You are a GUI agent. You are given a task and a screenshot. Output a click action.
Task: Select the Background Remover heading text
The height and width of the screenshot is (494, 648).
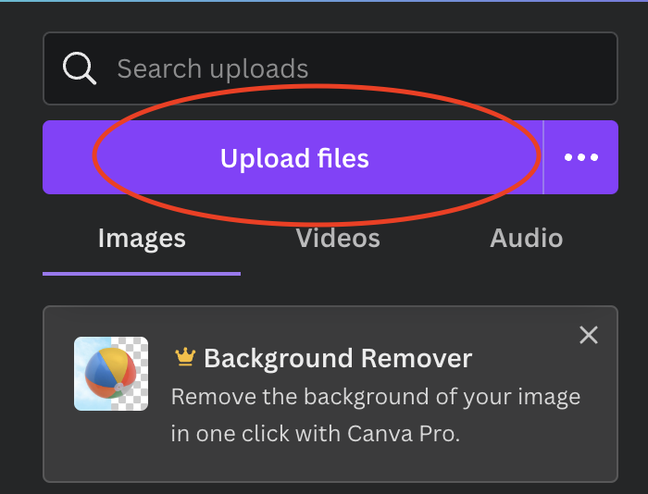338,358
